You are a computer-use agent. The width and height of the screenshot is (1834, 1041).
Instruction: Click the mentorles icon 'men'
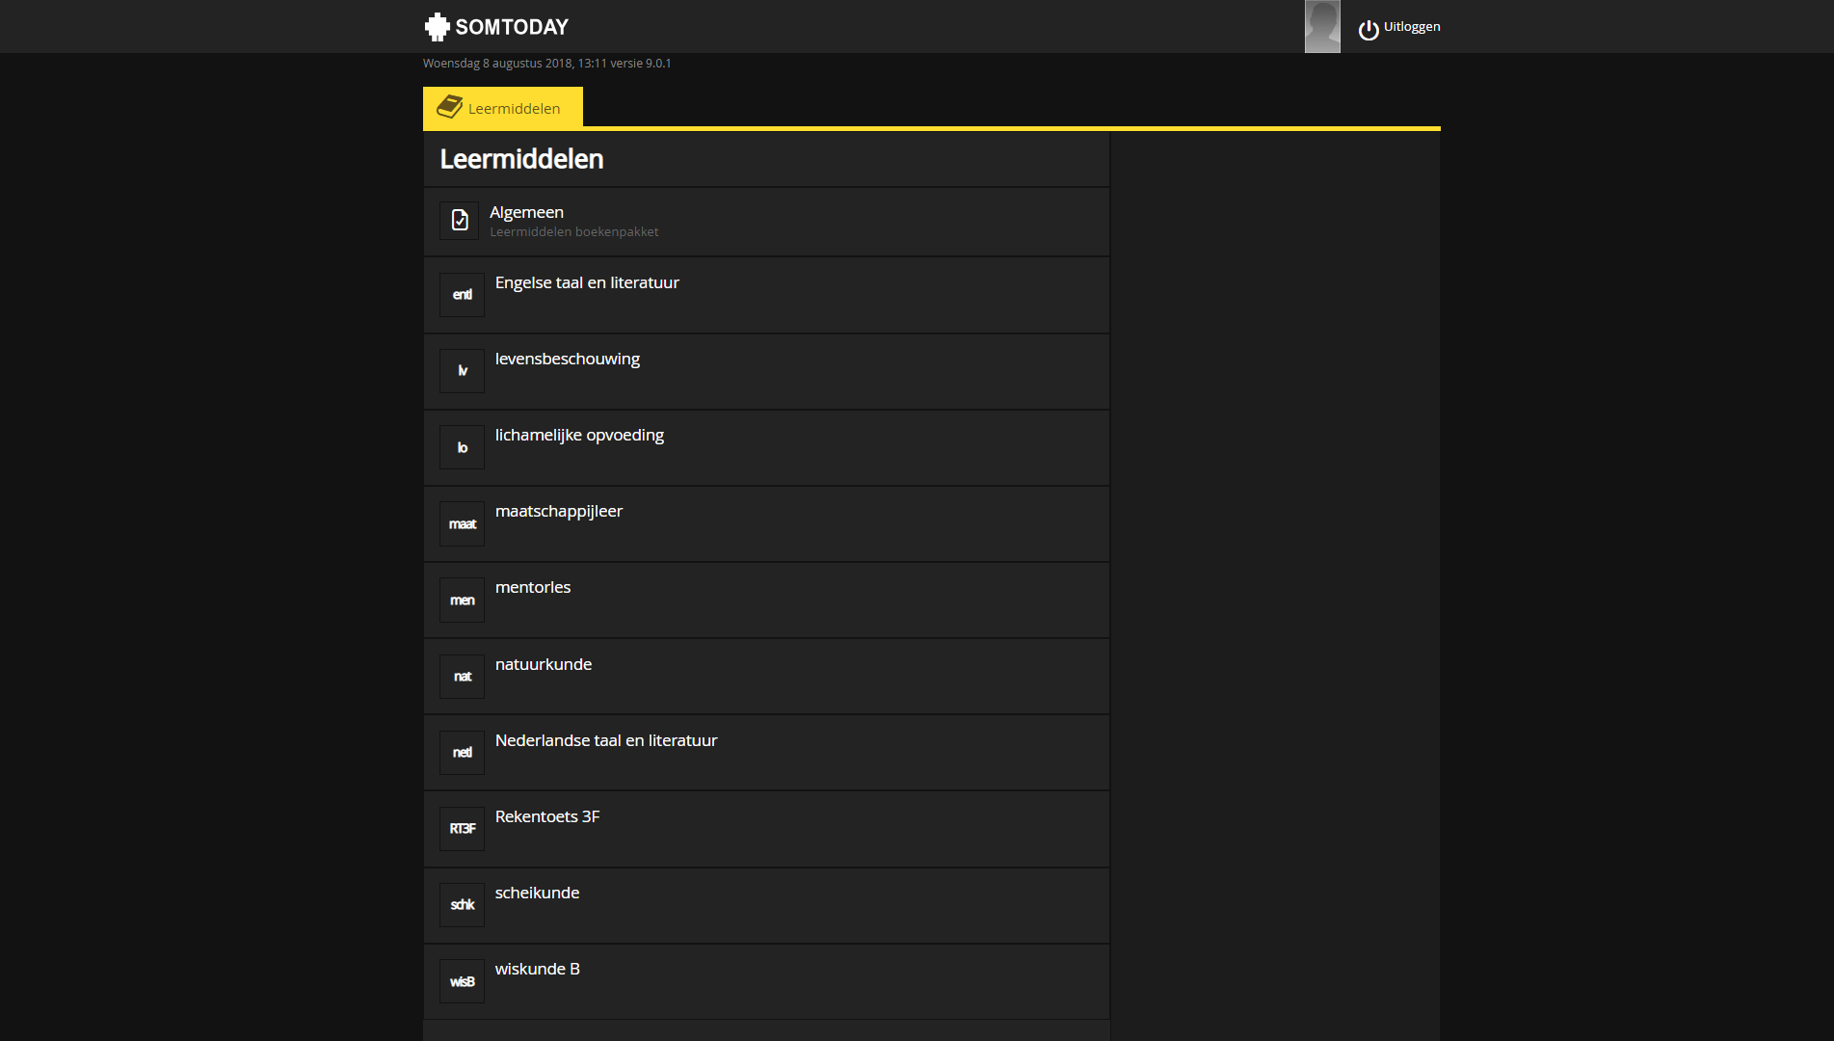(462, 600)
